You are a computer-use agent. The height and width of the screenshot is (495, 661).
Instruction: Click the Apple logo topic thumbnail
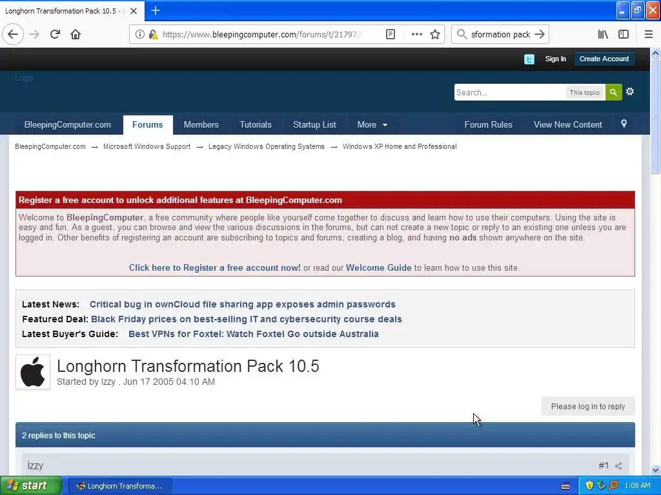[x=33, y=372]
